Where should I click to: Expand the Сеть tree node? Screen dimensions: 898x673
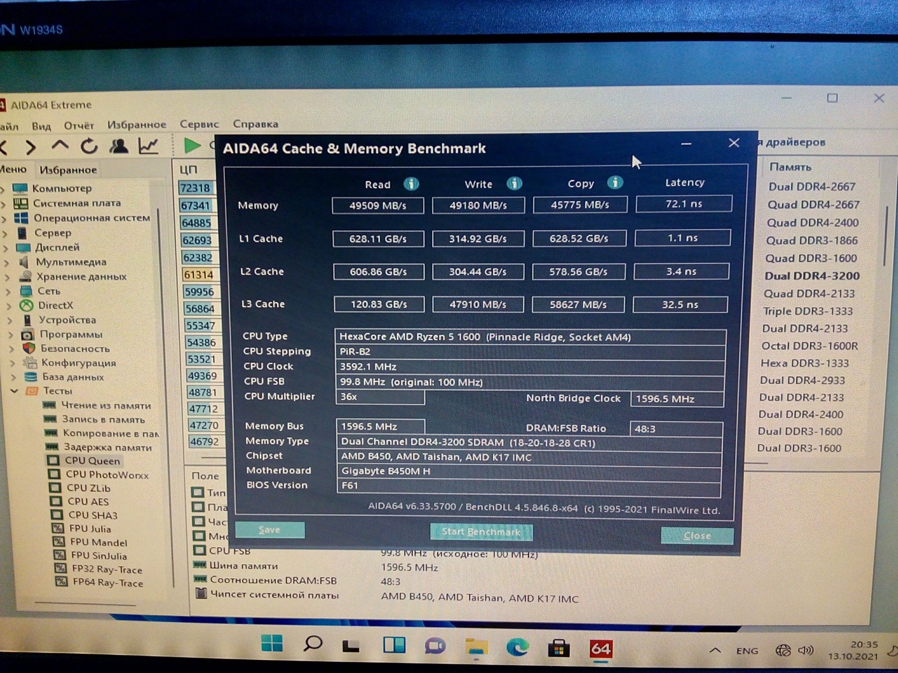click(x=8, y=292)
